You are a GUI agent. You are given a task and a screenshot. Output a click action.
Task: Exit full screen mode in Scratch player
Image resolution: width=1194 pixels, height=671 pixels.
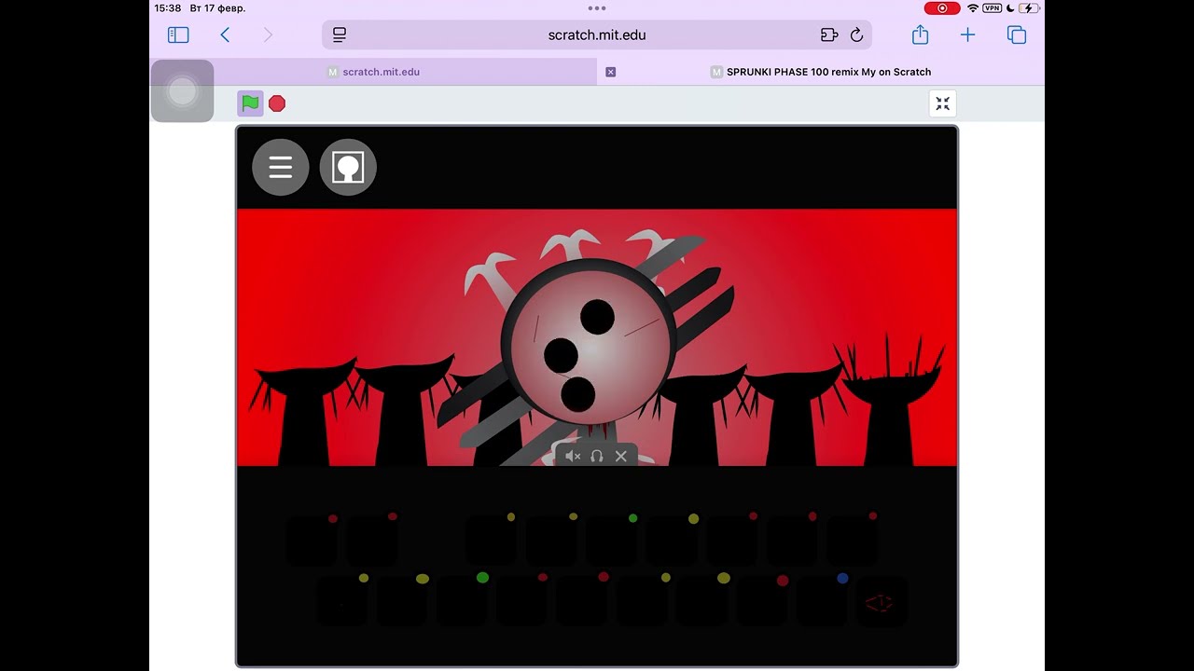943,103
